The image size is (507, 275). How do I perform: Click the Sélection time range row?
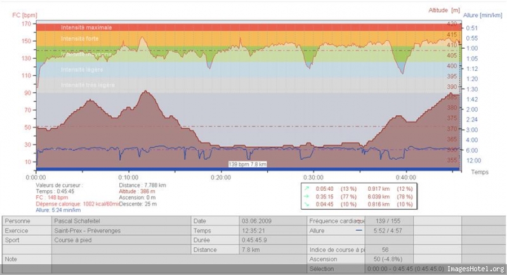pos(407,269)
